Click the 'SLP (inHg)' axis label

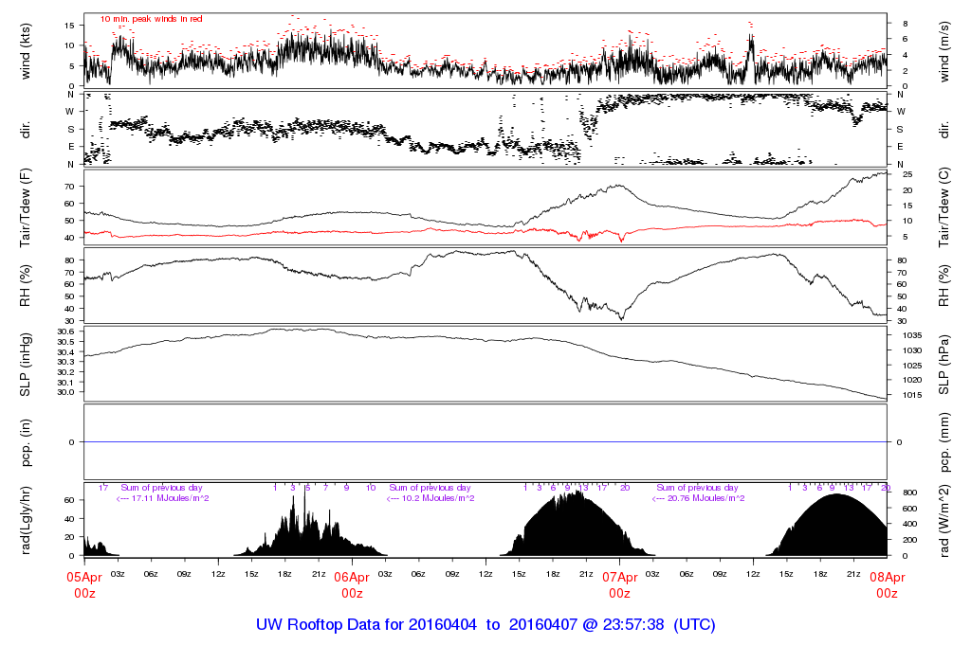coord(26,365)
